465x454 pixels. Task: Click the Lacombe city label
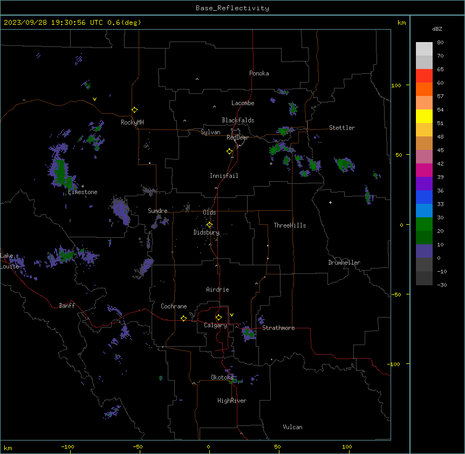pyautogui.click(x=243, y=103)
